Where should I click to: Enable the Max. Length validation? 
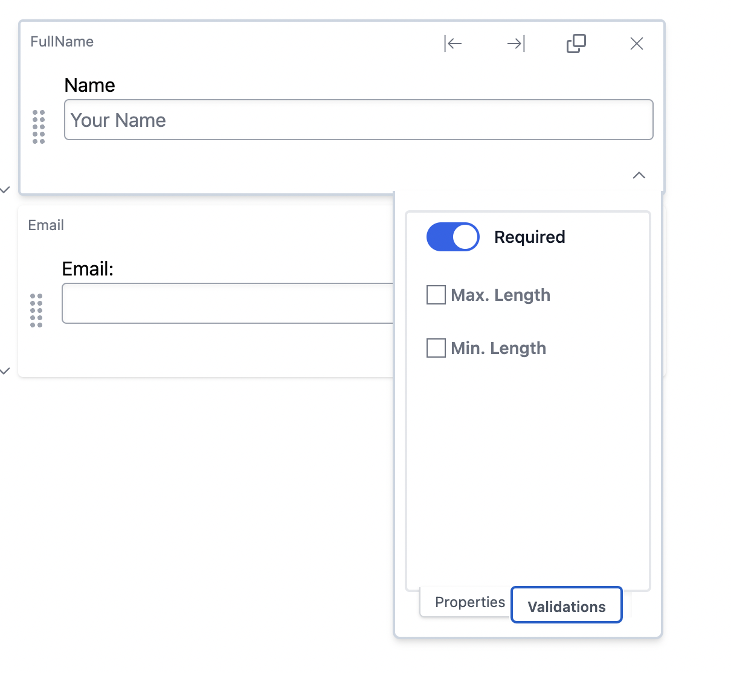point(436,295)
